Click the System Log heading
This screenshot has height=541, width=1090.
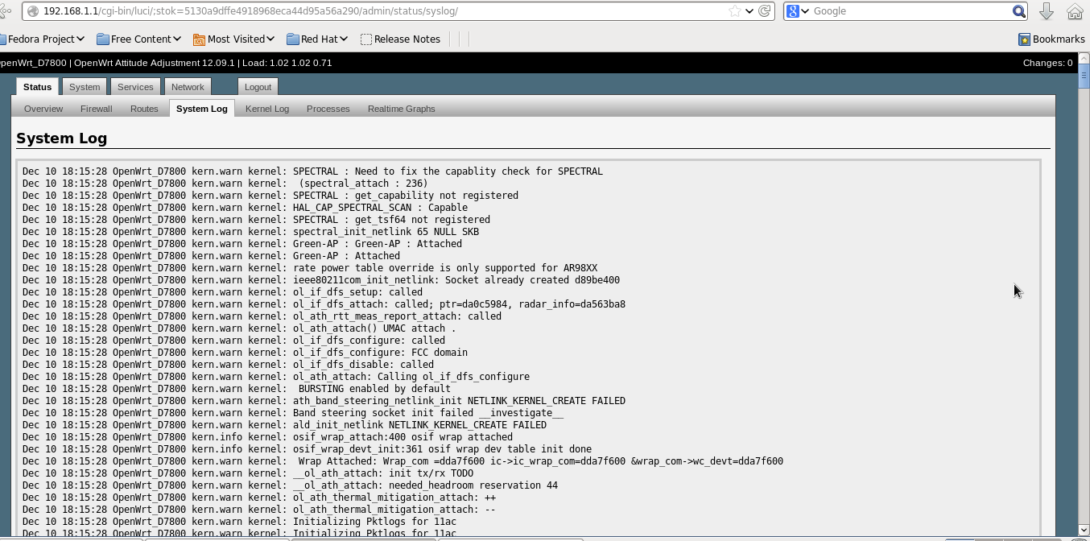tap(61, 138)
